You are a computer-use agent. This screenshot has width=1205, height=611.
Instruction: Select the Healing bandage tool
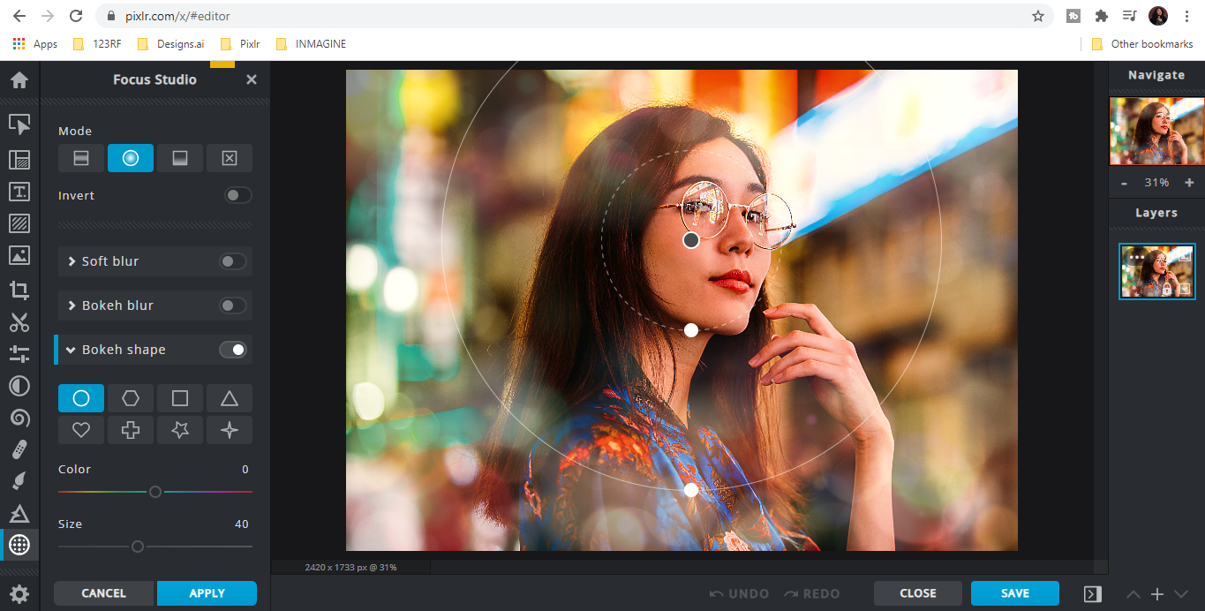pyautogui.click(x=19, y=449)
